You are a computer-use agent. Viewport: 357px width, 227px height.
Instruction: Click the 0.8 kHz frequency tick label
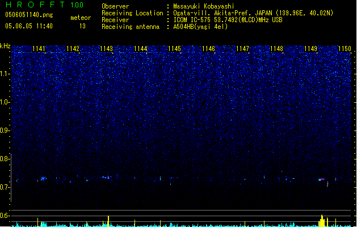(x=5, y=159)
